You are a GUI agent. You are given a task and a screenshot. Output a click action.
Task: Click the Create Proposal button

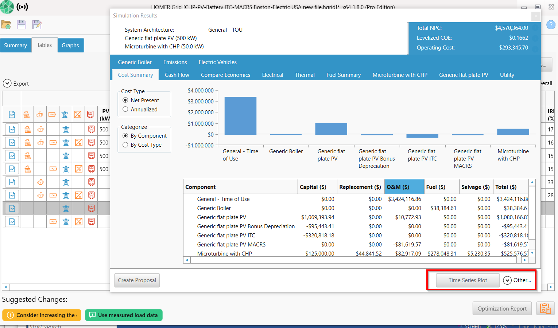[137, 280]
